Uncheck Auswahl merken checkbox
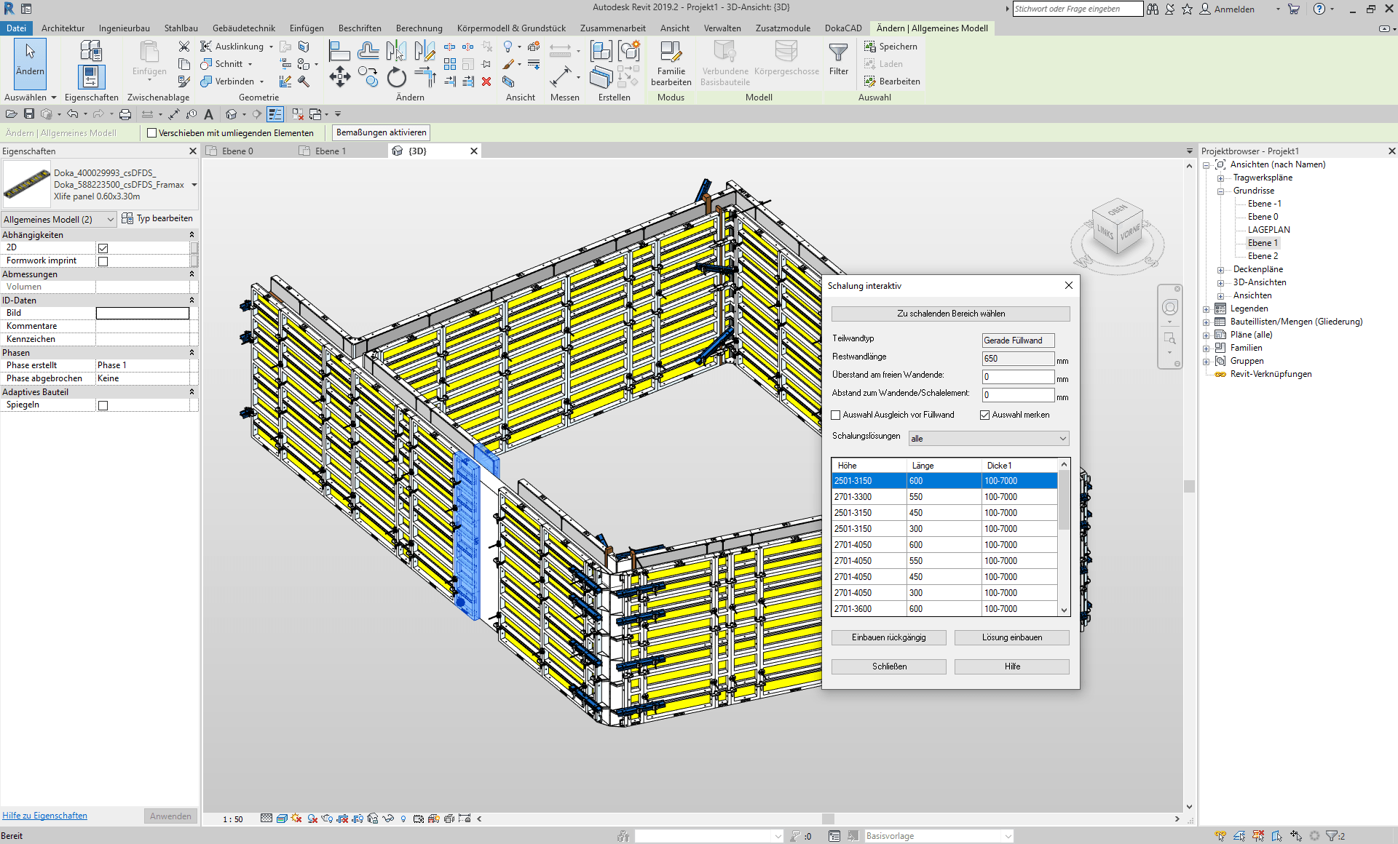 point(985,415)
